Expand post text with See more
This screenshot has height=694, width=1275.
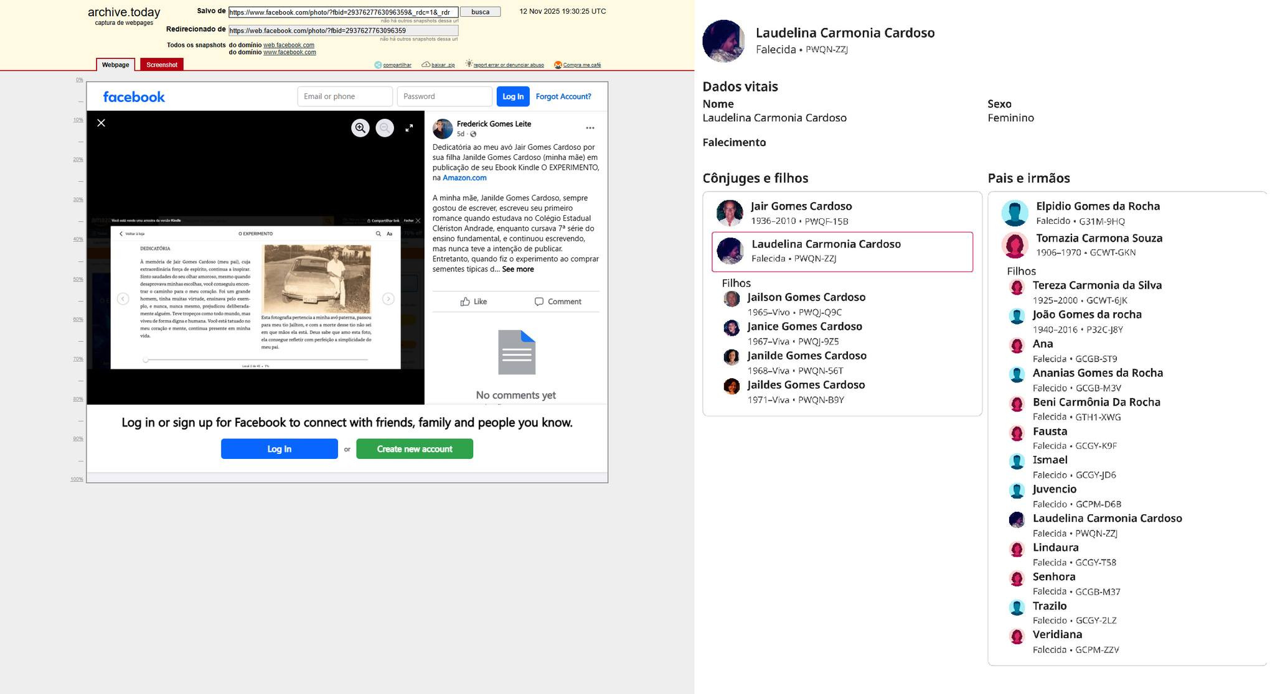click(x=517, y=269)
